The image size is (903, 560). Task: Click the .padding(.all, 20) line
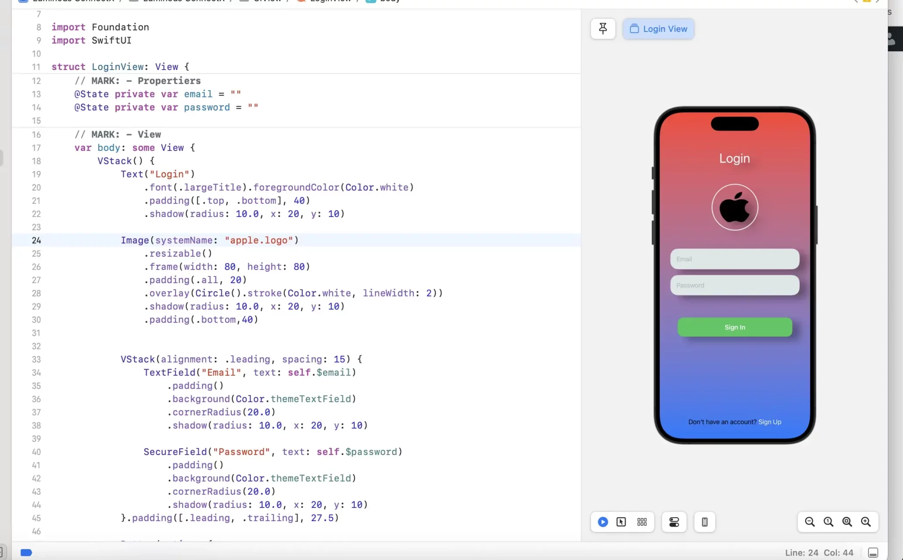pos(195,280)
